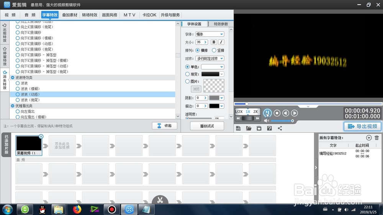
Task: Click the trash icon in subtitle effects list
Action: pos(376,138)
